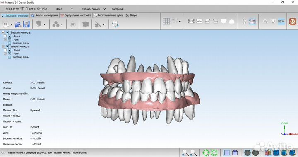
Task: Click the second magnifier zoom icon
Action: 193,152
